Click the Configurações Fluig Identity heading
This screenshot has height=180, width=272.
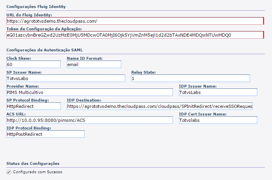click(x=36, y=7)
